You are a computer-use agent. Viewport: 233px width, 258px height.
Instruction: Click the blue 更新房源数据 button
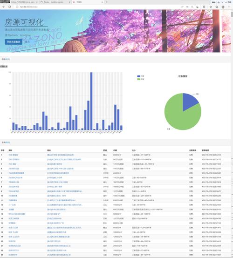(x=14, y=42)
